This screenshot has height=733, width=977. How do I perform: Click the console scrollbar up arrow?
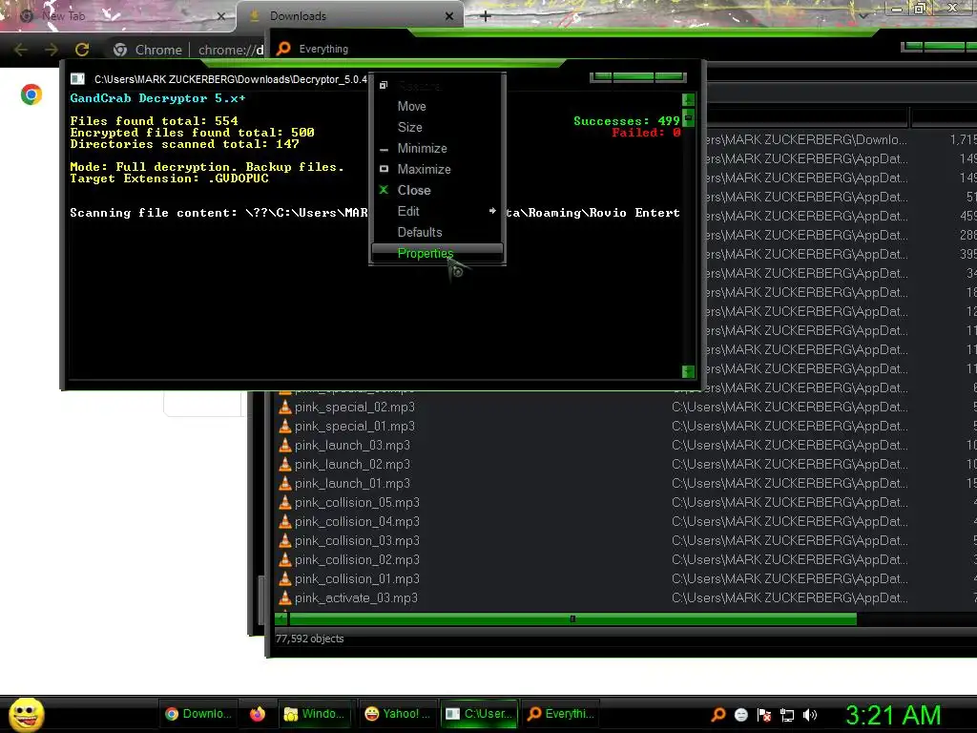tap(688, 99)
